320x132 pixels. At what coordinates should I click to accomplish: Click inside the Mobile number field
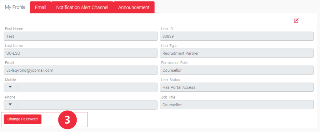[x=87, y=88]
